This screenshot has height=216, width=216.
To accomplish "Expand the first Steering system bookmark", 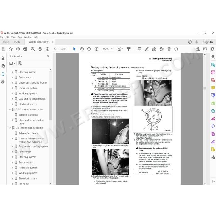I will click(x=12, y=72).
